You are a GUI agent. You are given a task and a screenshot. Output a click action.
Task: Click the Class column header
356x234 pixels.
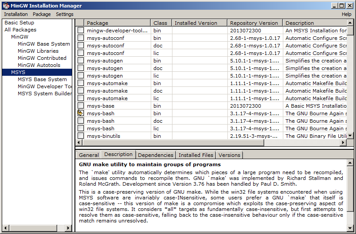coord(160,23)
